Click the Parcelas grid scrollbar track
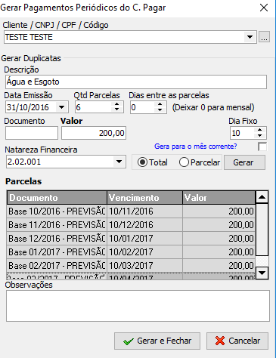Viewport: 276px width, 358px height. 262,261
